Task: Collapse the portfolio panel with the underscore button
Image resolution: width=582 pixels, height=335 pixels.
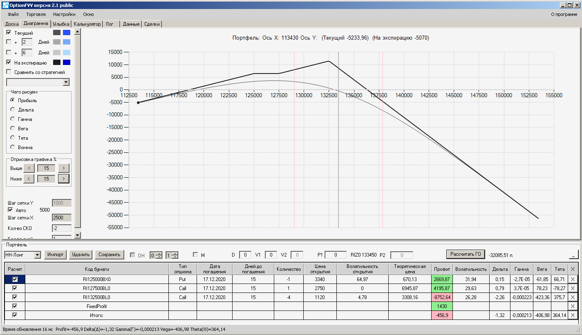Action: [x=573, y=255]
